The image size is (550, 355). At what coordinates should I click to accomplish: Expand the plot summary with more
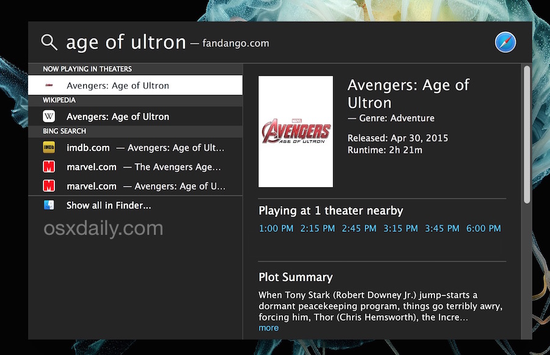coord(269,328)
